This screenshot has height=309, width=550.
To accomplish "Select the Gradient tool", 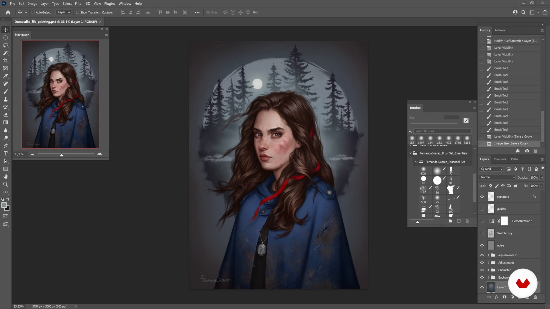I will (x=6, y=122).
